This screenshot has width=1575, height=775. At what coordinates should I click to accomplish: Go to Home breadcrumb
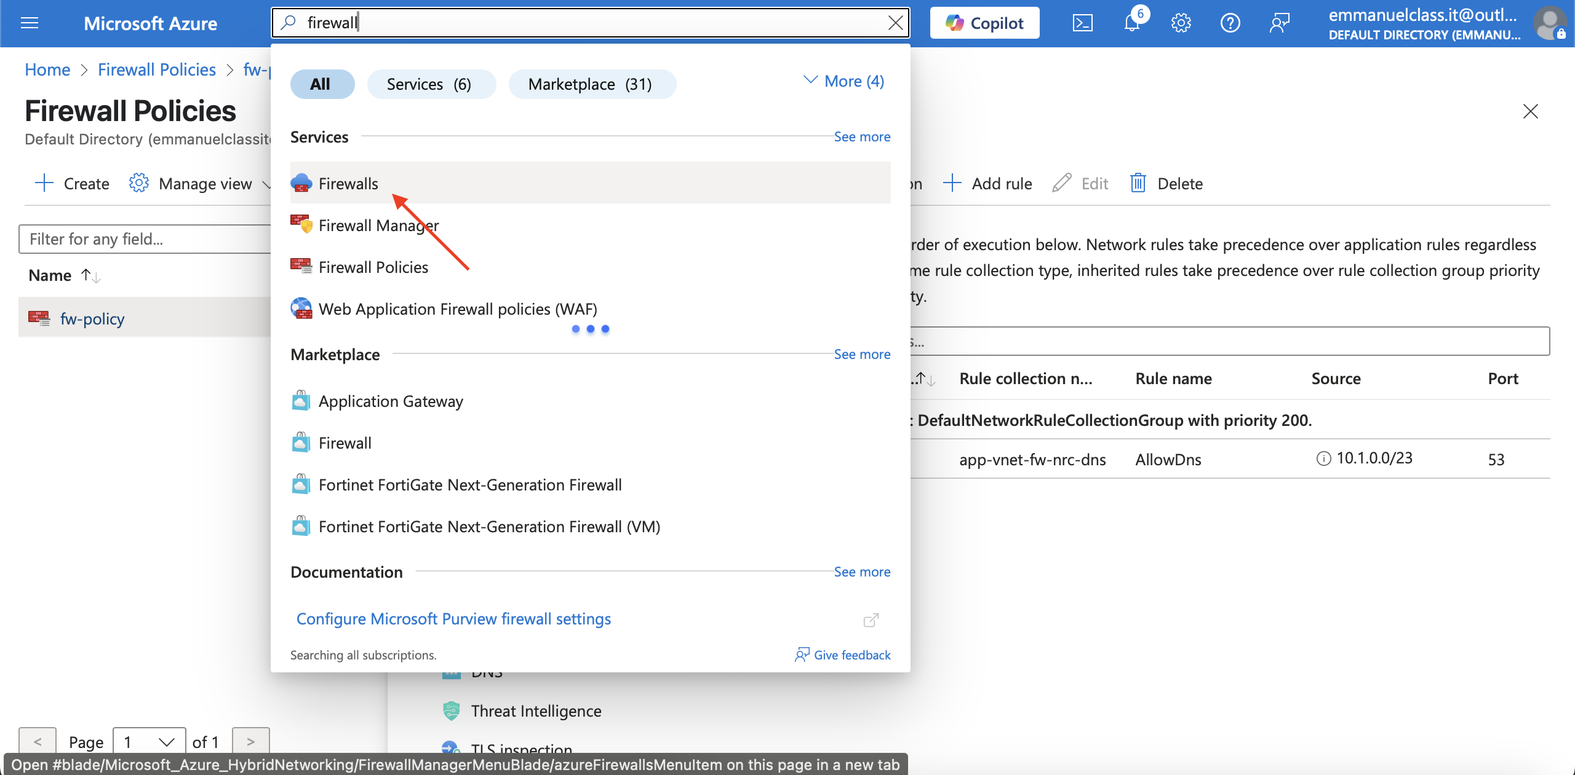click(x=47, y=69)
